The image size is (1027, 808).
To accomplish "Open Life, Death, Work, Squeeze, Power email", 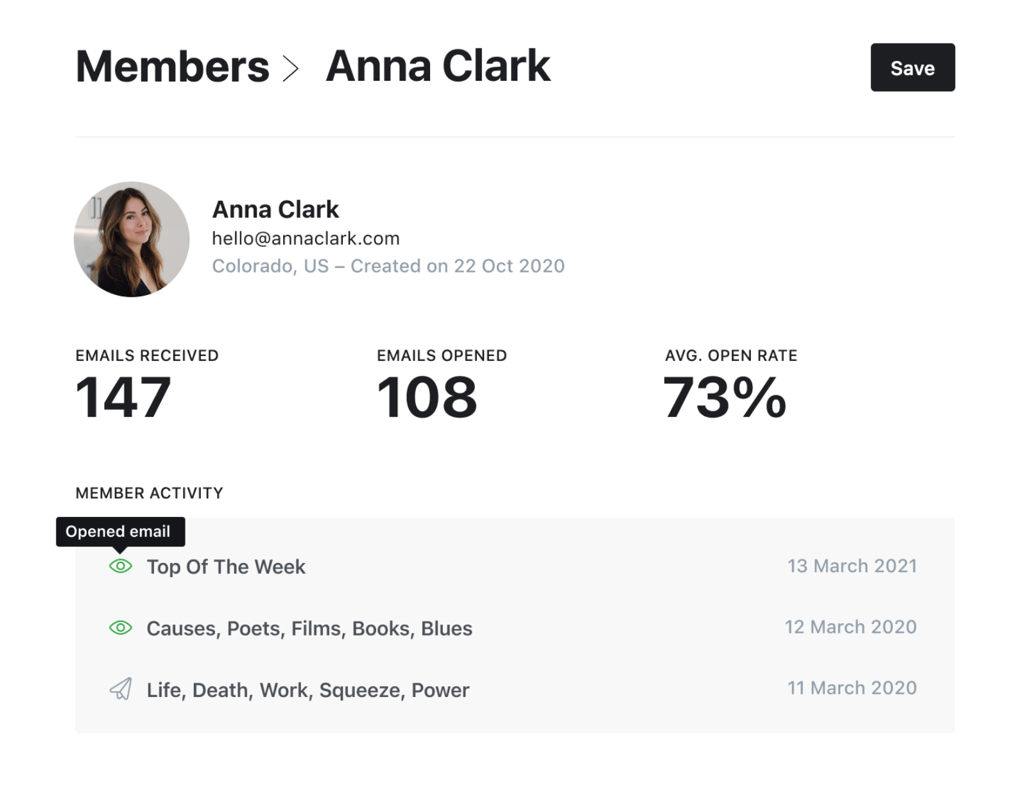I will coord(308,690).
